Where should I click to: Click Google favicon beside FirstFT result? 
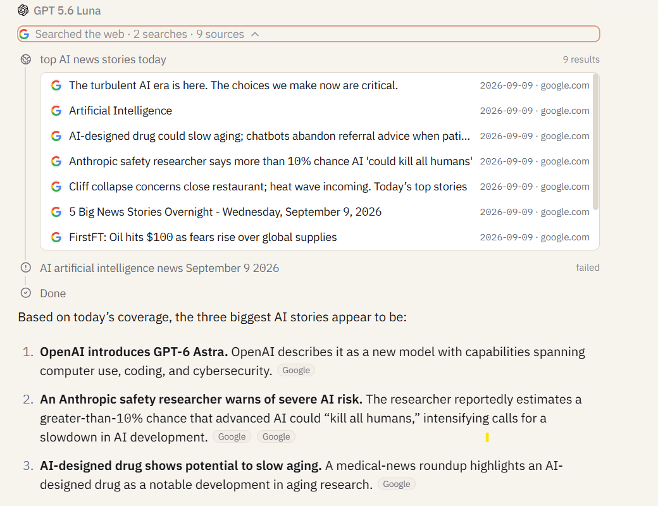point(56,237)
